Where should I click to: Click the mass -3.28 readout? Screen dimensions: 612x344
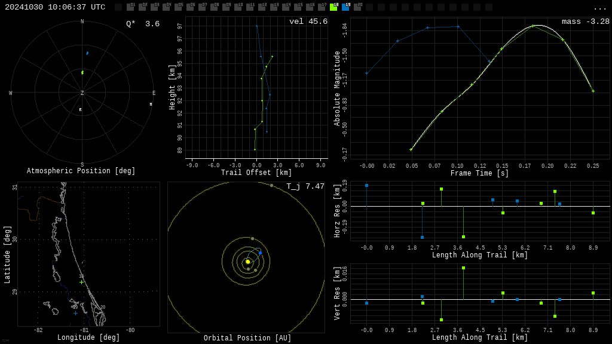(x=585, y=21)
